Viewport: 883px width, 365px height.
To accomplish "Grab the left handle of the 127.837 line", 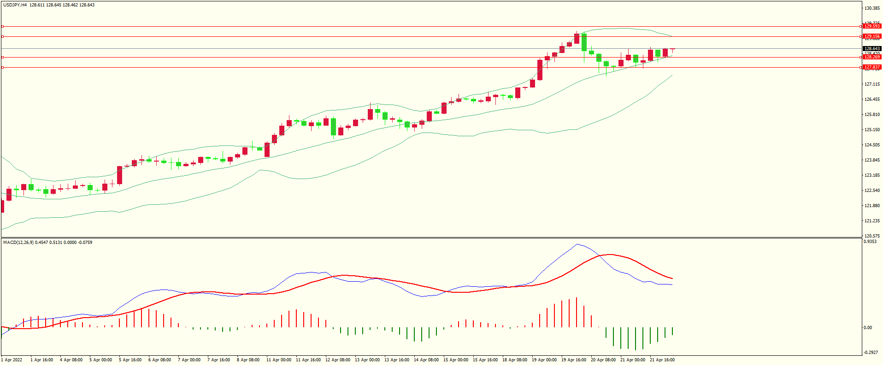I will click(2, 67).
